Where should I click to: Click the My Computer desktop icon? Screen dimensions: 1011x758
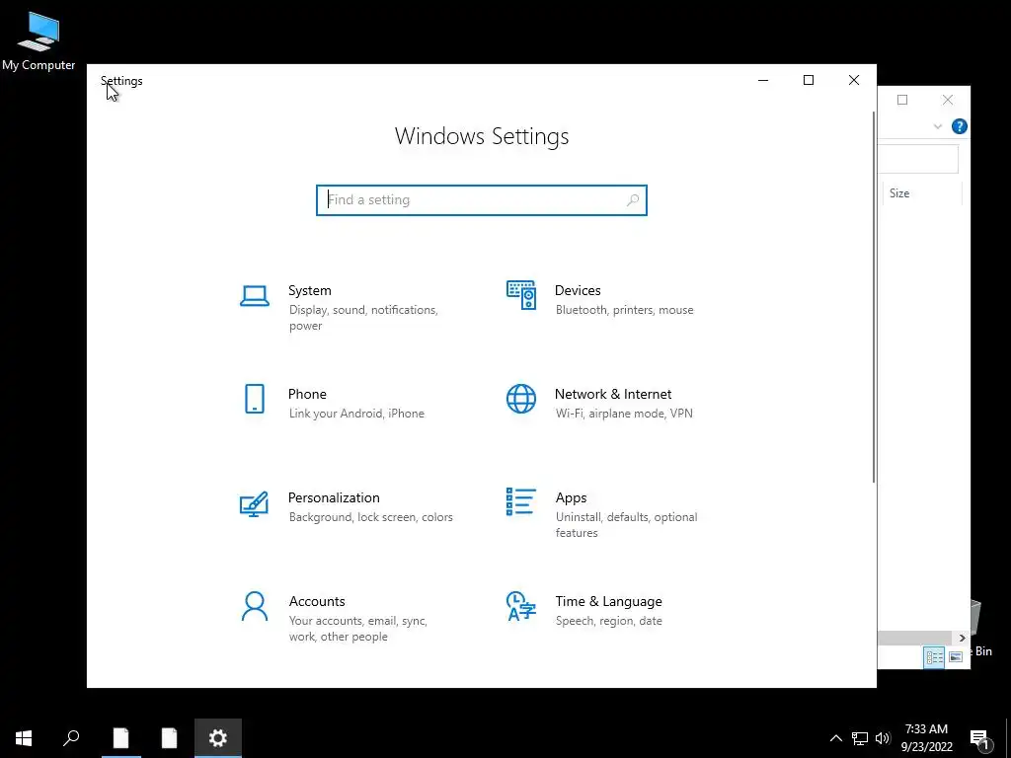click(39, 40)
